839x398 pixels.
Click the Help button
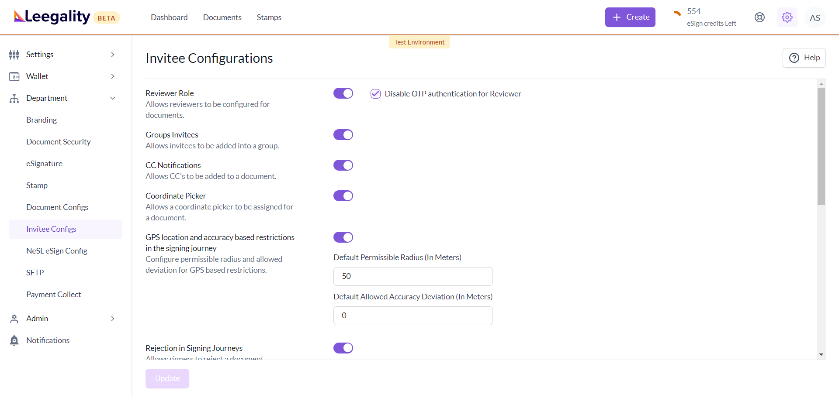[804, 58]
